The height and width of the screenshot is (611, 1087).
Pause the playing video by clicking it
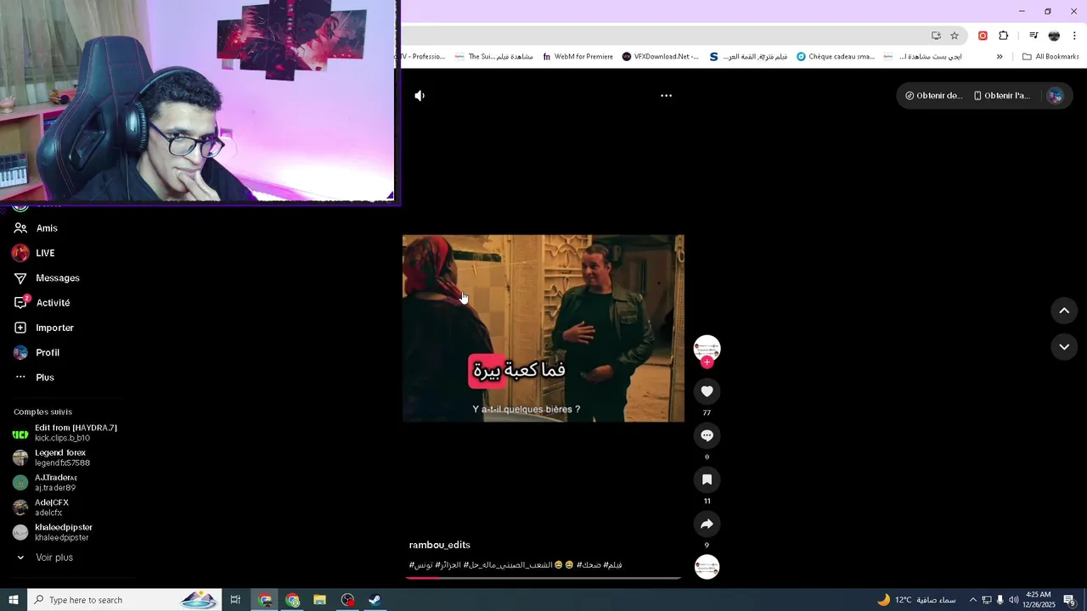[x=543, y=328]
